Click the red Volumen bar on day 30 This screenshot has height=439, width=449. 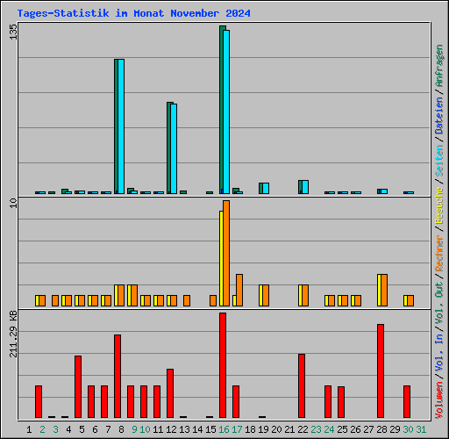[x=407, y=401]
